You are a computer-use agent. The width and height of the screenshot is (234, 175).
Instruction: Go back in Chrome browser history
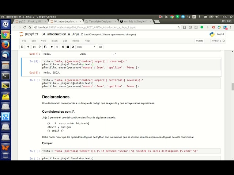[x=15, y=27]
